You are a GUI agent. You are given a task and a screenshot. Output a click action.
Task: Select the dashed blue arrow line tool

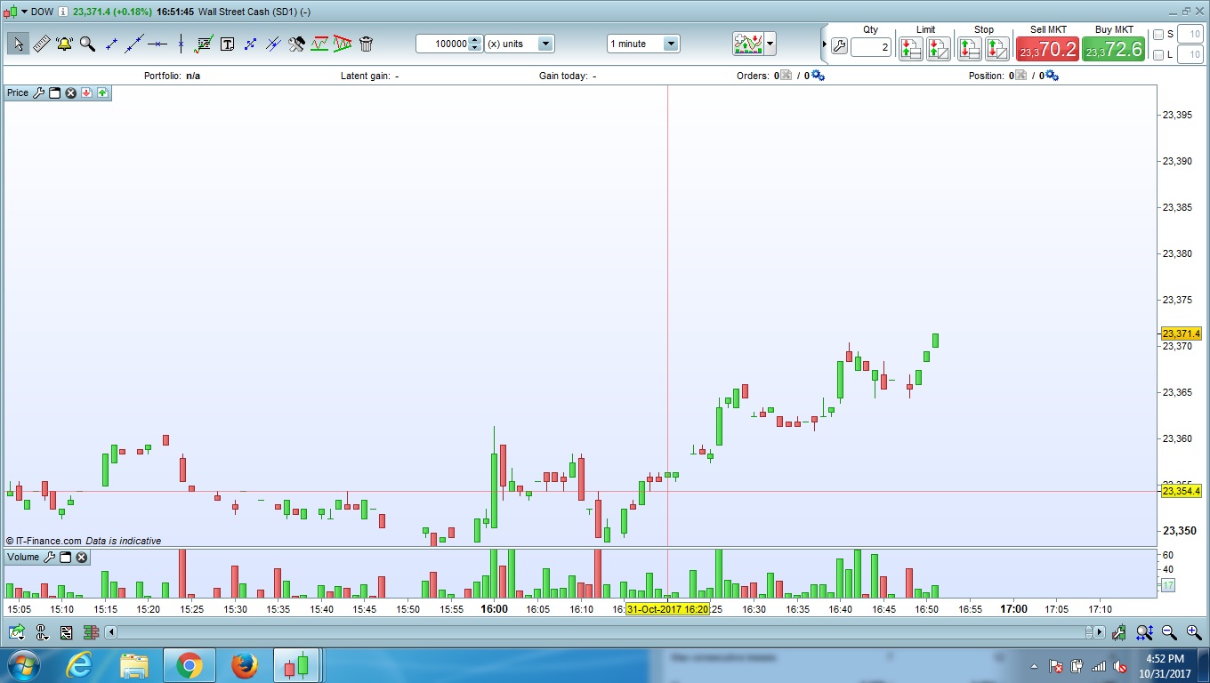[x=250, y=44]
